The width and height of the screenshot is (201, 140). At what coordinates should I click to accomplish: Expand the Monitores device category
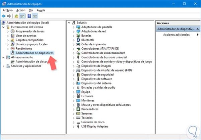click(74, 101)
